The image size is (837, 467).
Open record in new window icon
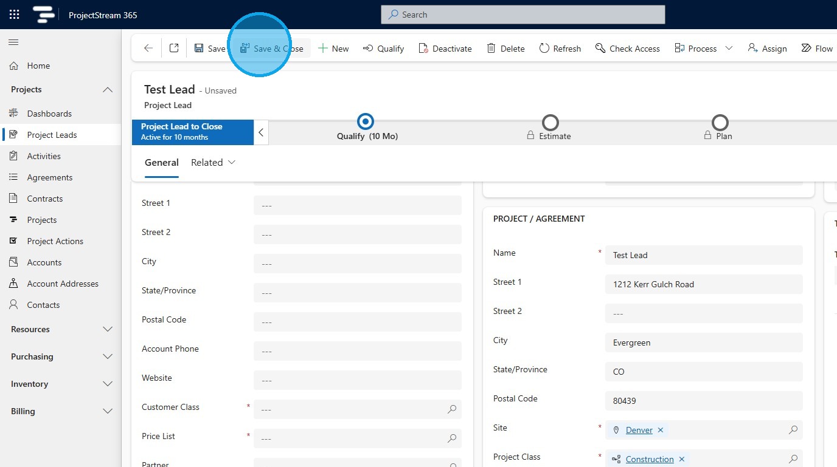pyautogui.click(x=174, y=49)
